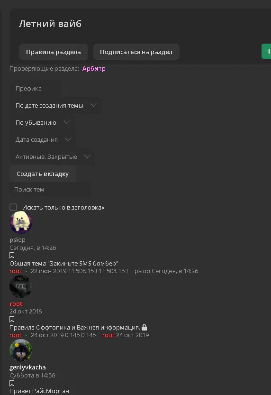Open psiop's dog avatar
271x395 pixels.
[21, 222]
